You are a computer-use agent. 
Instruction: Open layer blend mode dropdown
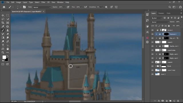(160, 22)
